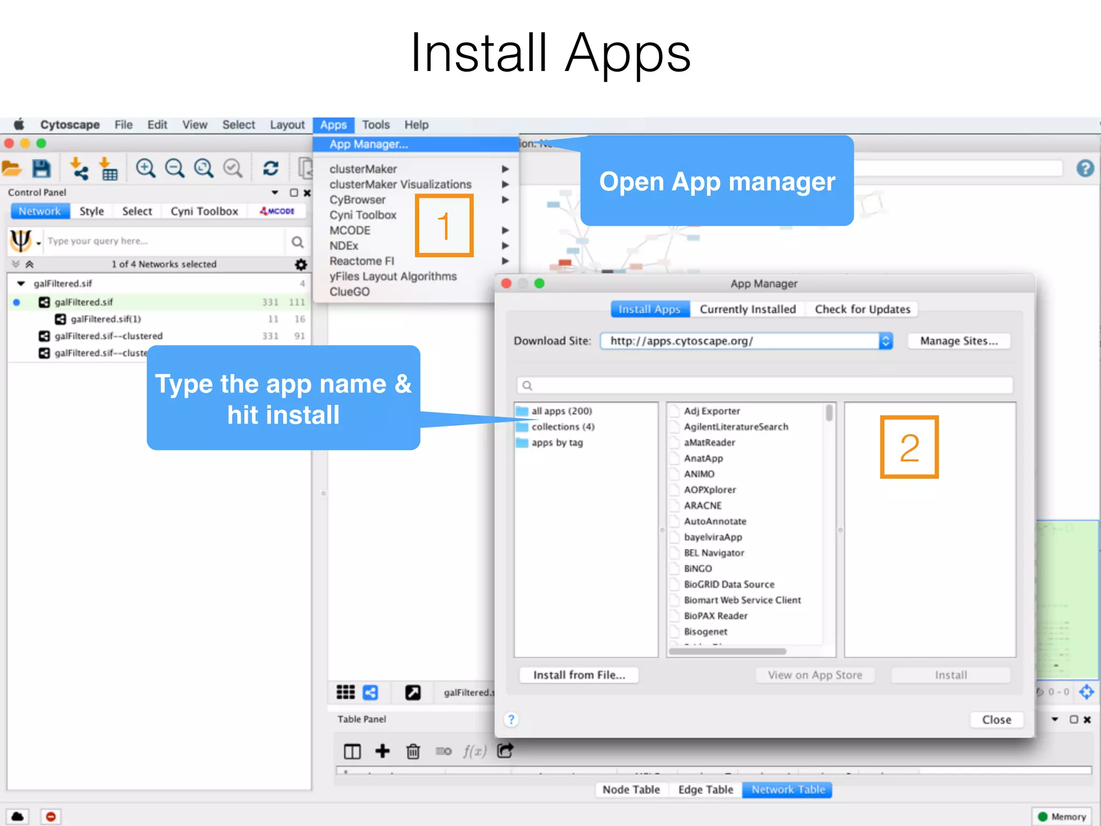Viewport: 1101px width, 826px height.
Task: Import network from file icon
Action: (x=79, y=169)
